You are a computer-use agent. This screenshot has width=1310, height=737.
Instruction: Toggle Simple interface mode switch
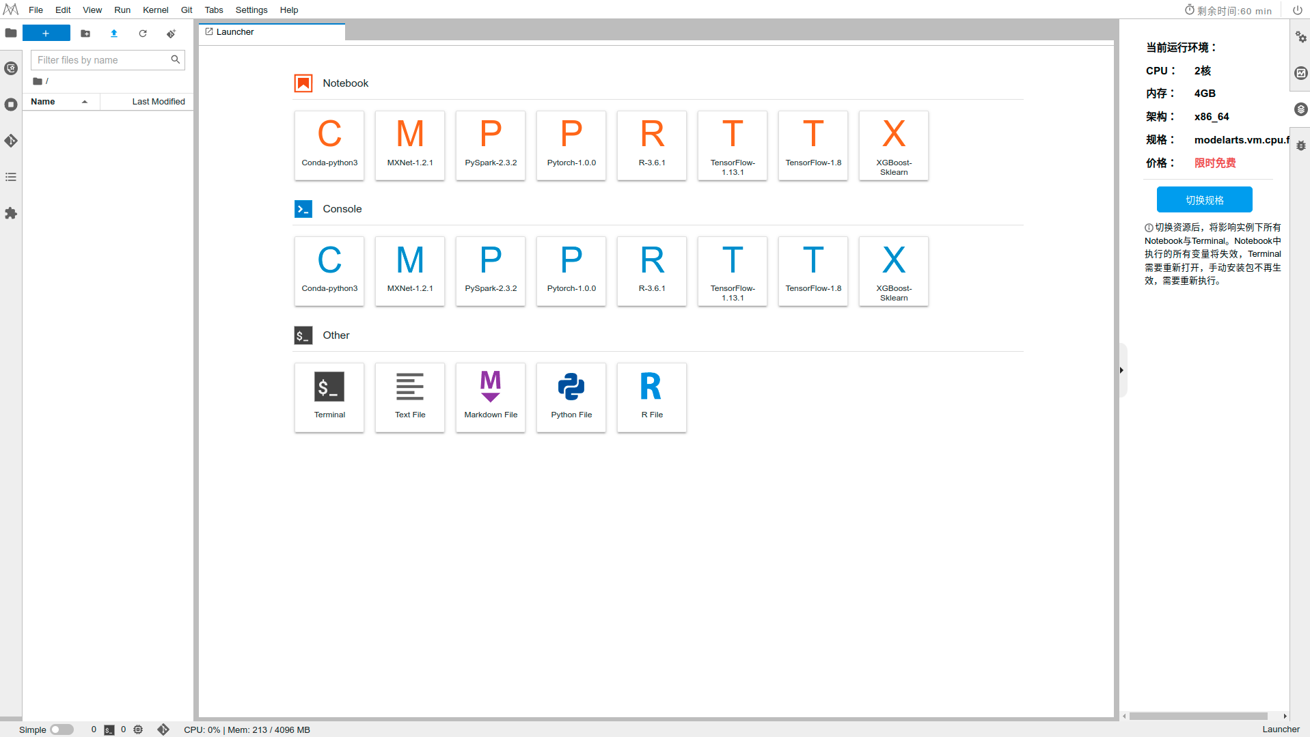coord(62,729)
